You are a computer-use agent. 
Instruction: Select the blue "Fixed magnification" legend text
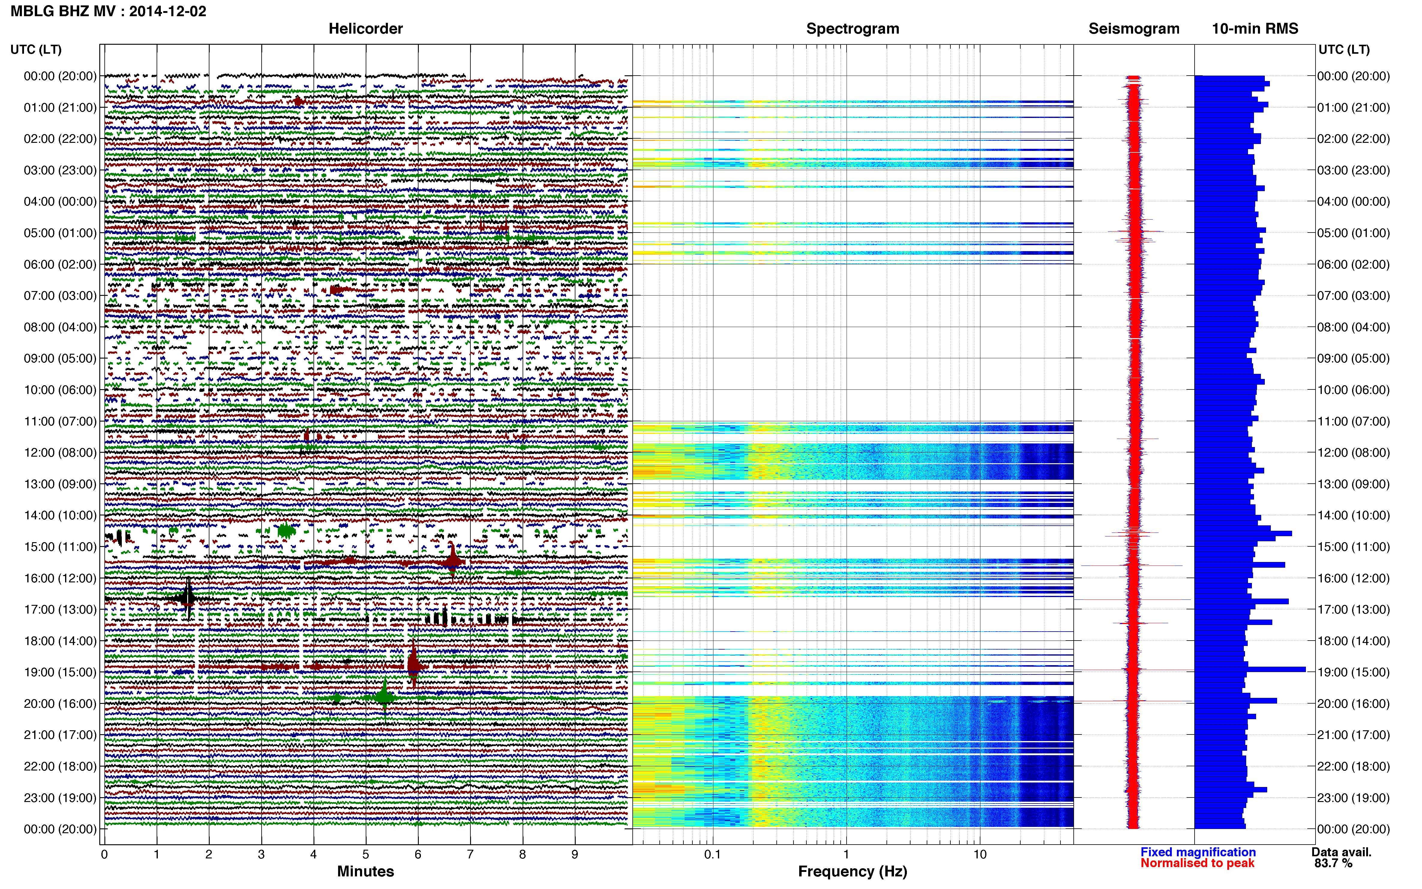(1198, 852)
